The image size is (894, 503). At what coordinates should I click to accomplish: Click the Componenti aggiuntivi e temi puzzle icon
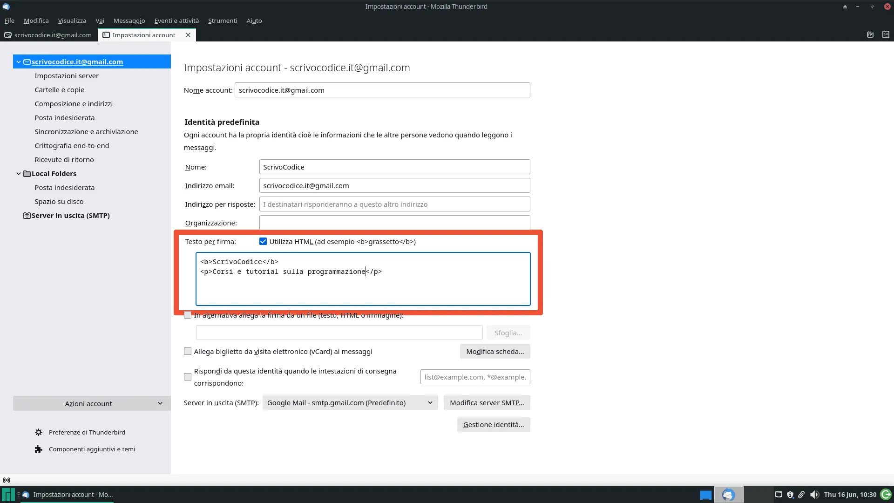click(x=39, y=449)
